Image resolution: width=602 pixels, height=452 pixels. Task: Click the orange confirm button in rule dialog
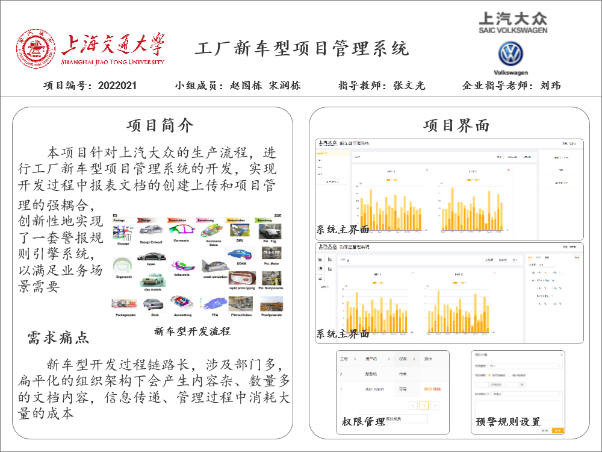pos(557,430)
